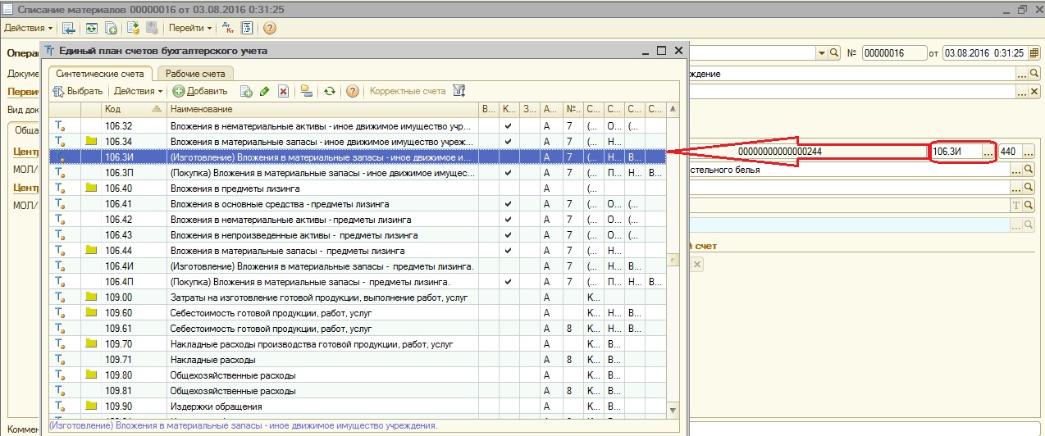
Task: Click the copy account icon after Добавить
Action: [x=245, y=91]
